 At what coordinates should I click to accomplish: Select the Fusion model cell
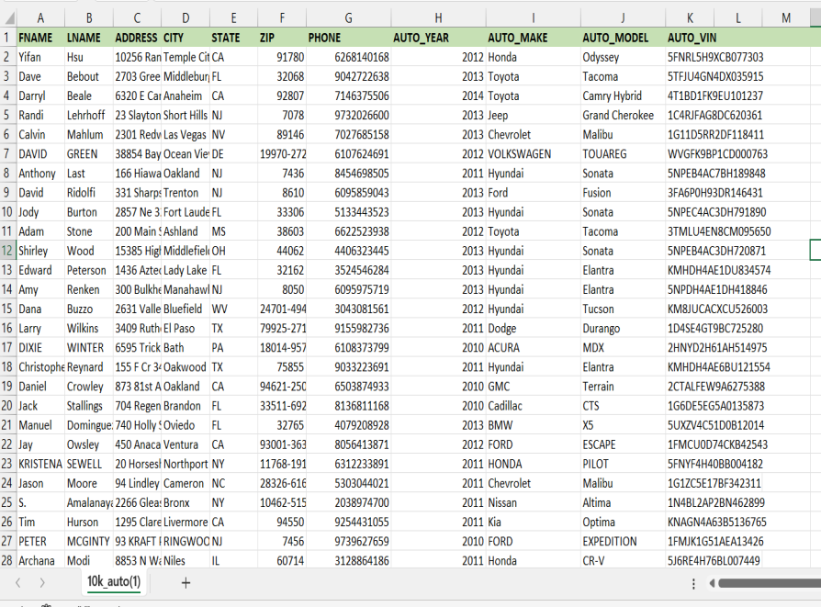[x=623, y=193]
